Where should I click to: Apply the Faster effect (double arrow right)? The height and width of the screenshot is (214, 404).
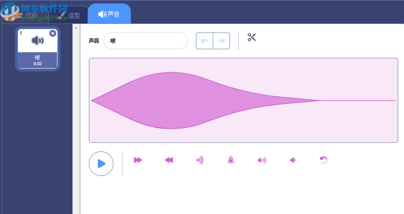(x=138, y=160)
